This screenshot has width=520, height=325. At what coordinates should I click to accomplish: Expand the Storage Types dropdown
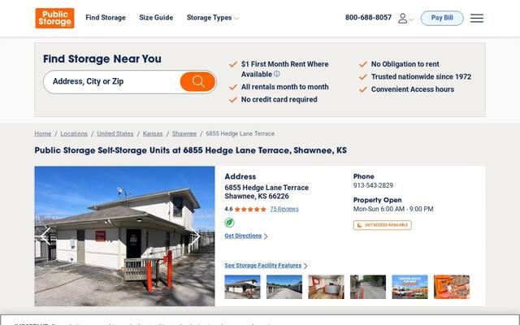coord(212,18)
